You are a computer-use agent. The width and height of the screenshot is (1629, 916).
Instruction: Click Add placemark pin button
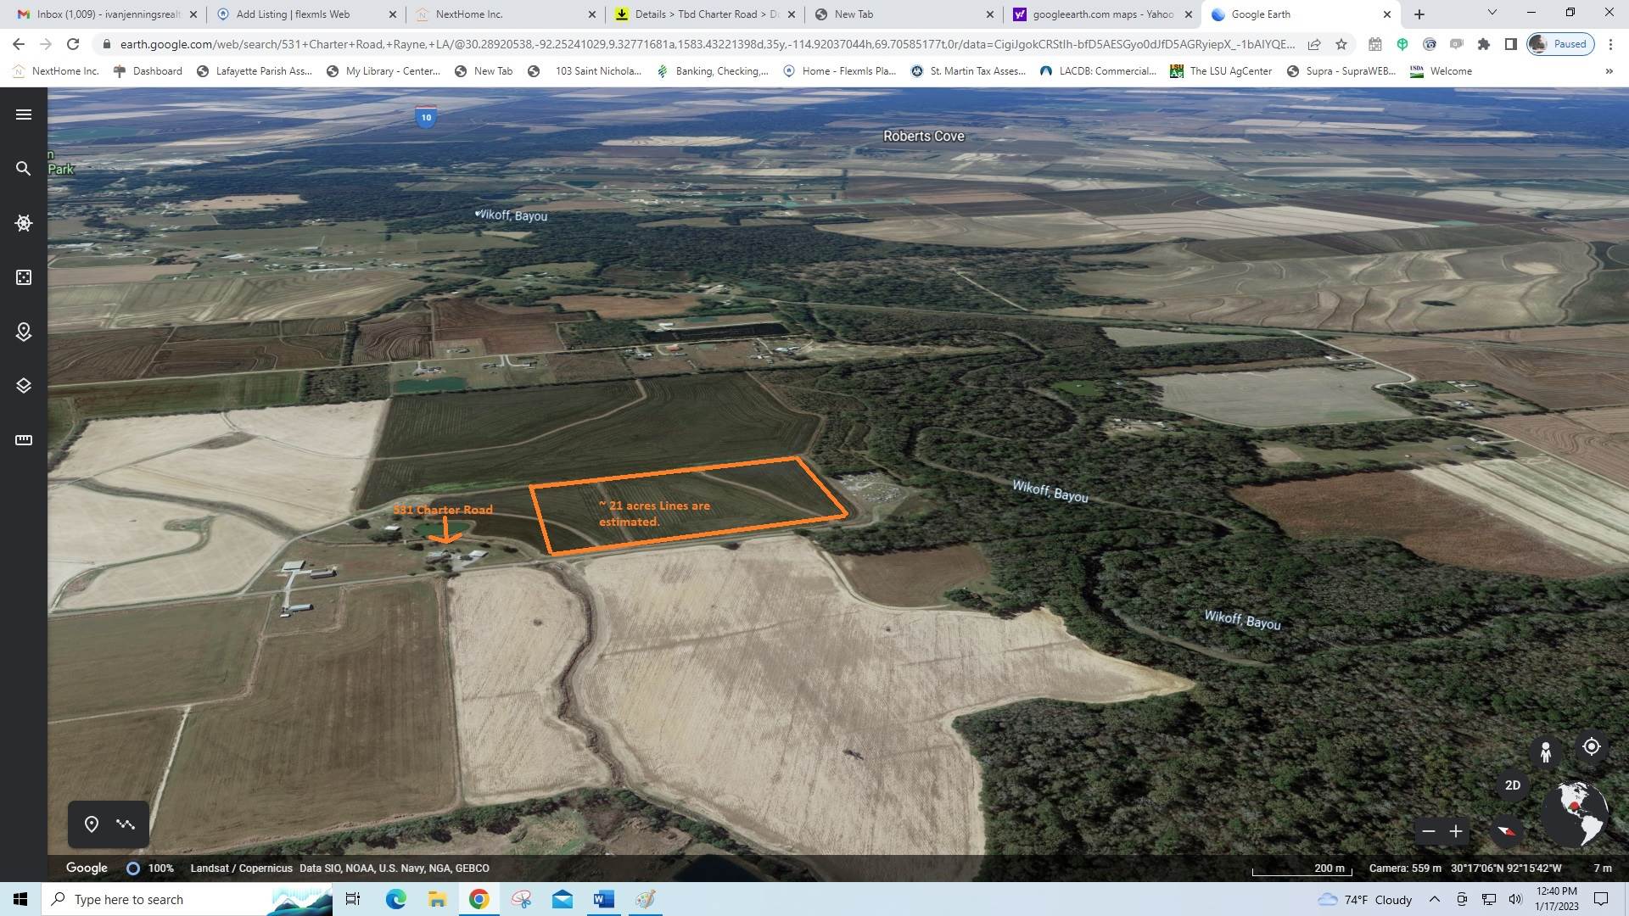tap(92, 824)
